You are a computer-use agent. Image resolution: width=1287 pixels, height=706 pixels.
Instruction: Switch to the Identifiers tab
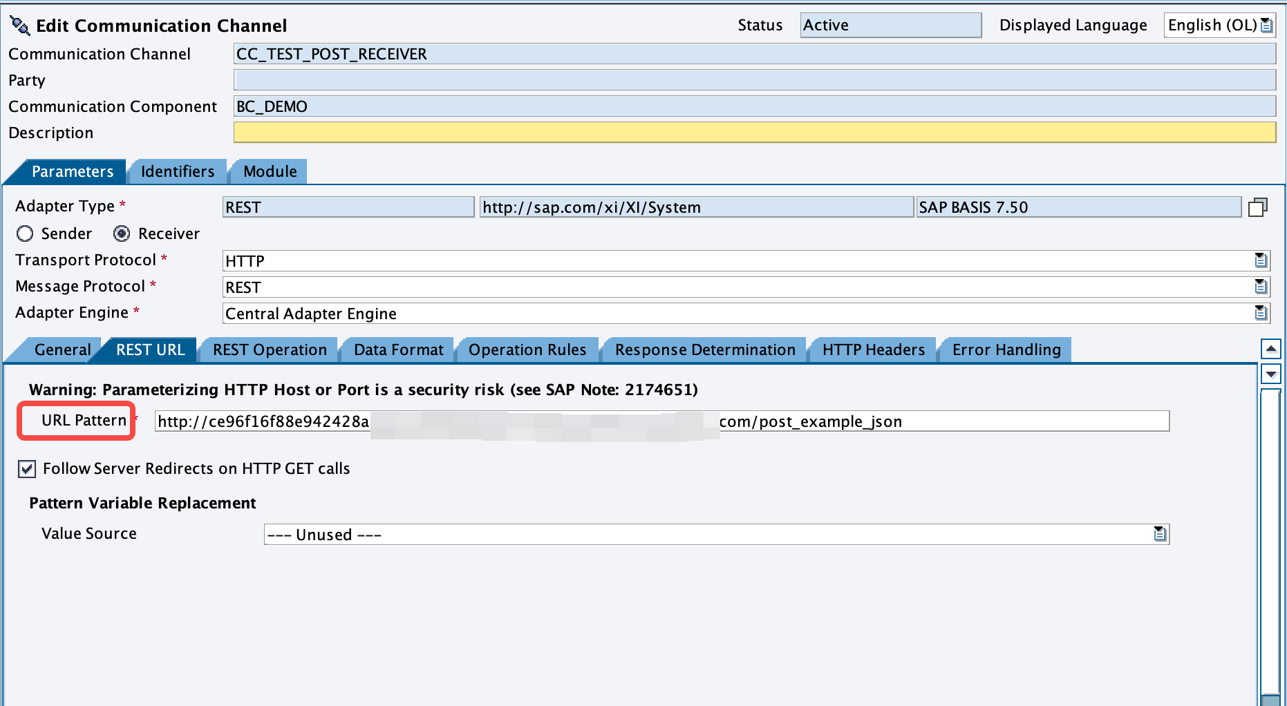point(178,171)
